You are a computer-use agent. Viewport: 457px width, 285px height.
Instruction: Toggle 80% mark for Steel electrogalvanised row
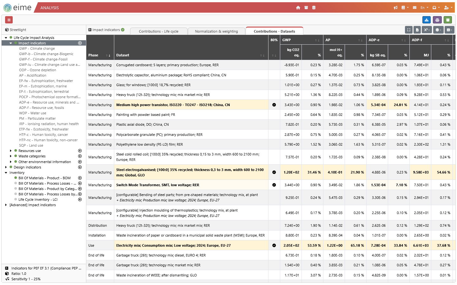click(x=274, y=172)
